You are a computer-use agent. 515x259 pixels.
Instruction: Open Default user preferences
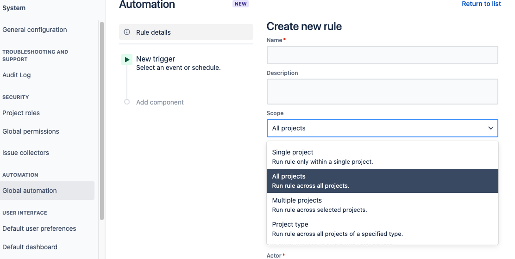[39, 228]
